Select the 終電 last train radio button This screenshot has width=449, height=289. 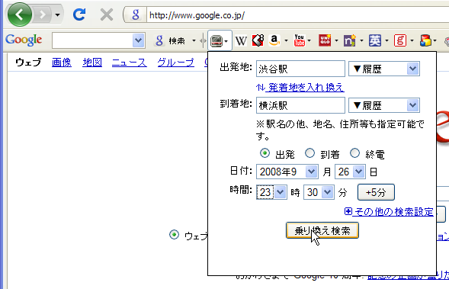coord(354,153)
